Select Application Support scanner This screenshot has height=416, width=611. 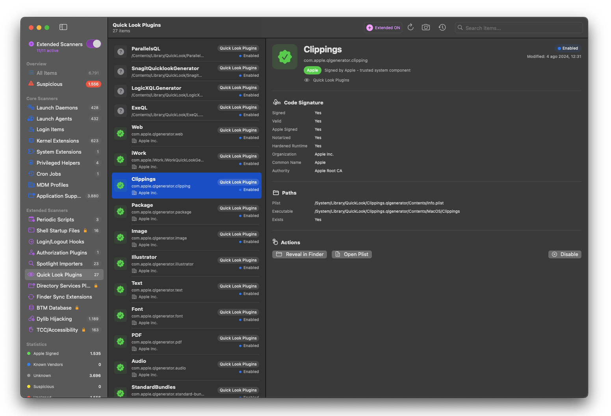pos(64,196)
